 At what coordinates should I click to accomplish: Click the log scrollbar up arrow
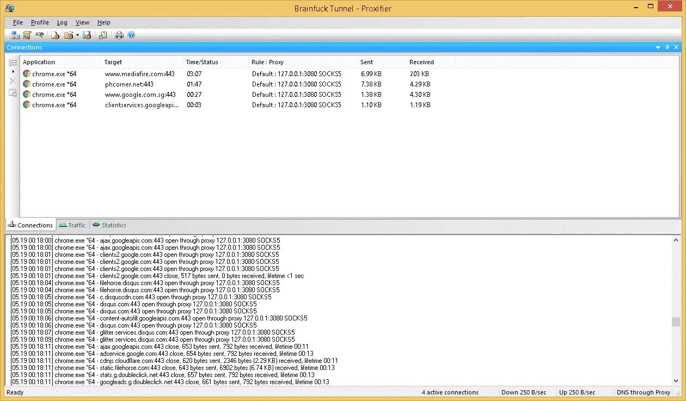[676, 240]
